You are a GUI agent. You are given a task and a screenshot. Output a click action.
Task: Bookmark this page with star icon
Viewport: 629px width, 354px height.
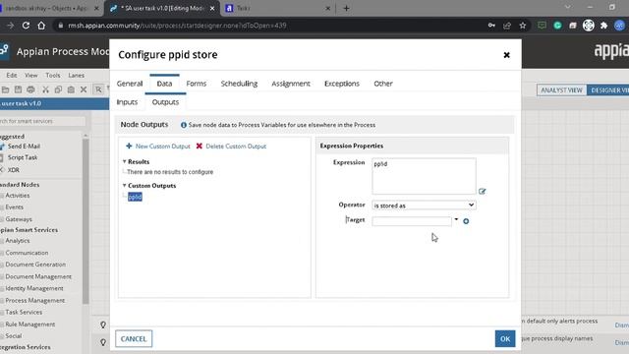522,26
